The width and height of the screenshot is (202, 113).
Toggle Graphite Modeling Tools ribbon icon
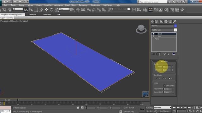(150, 10)
